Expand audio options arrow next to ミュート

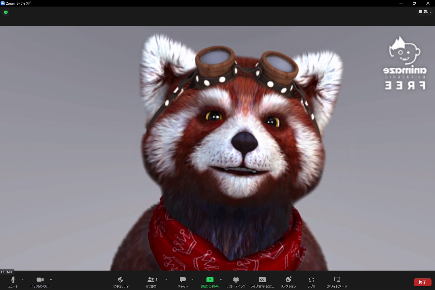coord(23,279)
